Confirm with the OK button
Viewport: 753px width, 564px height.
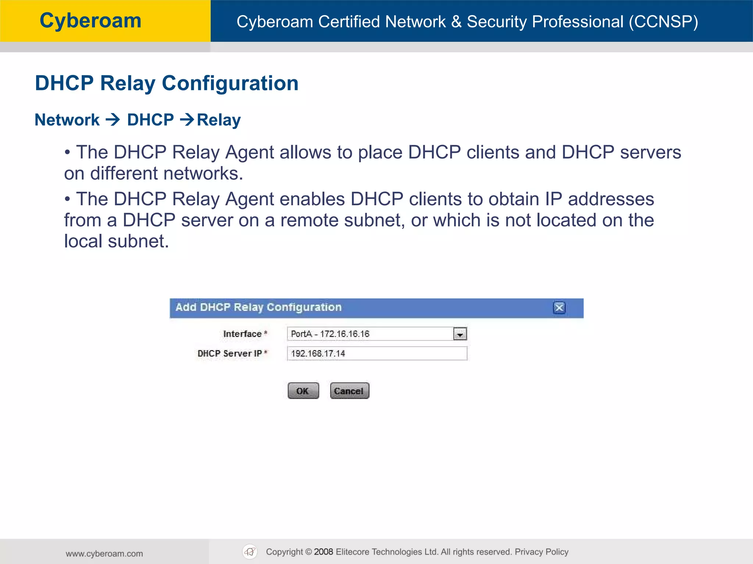(303, 391)
